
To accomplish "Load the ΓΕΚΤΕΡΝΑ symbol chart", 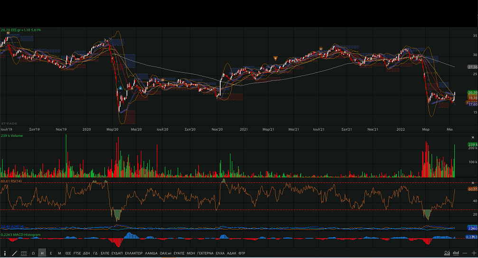I will coord(206,254).
